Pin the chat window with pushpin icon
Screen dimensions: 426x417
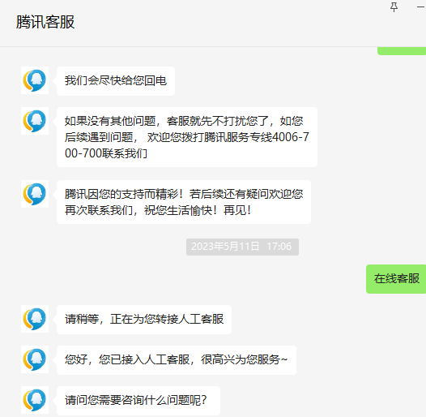[x=394, y=7]
